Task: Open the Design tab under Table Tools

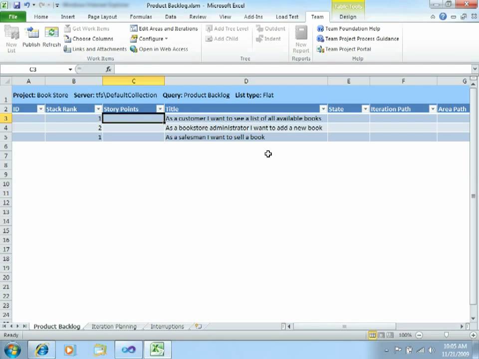Action: pyautogui.click(x=348, y=17)
